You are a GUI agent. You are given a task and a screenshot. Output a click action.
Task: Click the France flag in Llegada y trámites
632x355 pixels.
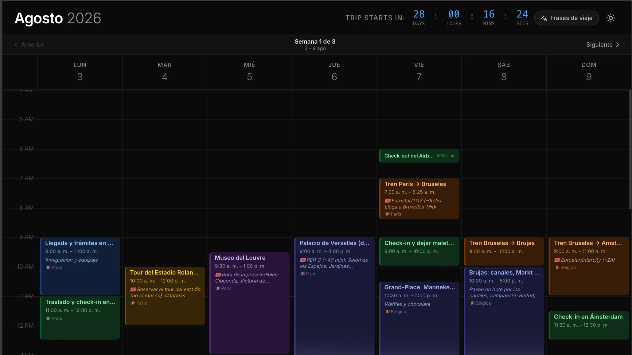[48, 267]
